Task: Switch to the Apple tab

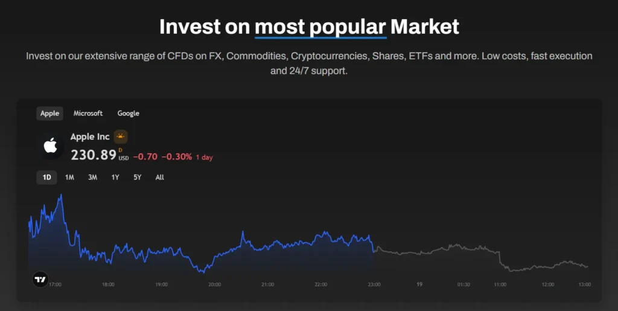Action: pos(49,113)
